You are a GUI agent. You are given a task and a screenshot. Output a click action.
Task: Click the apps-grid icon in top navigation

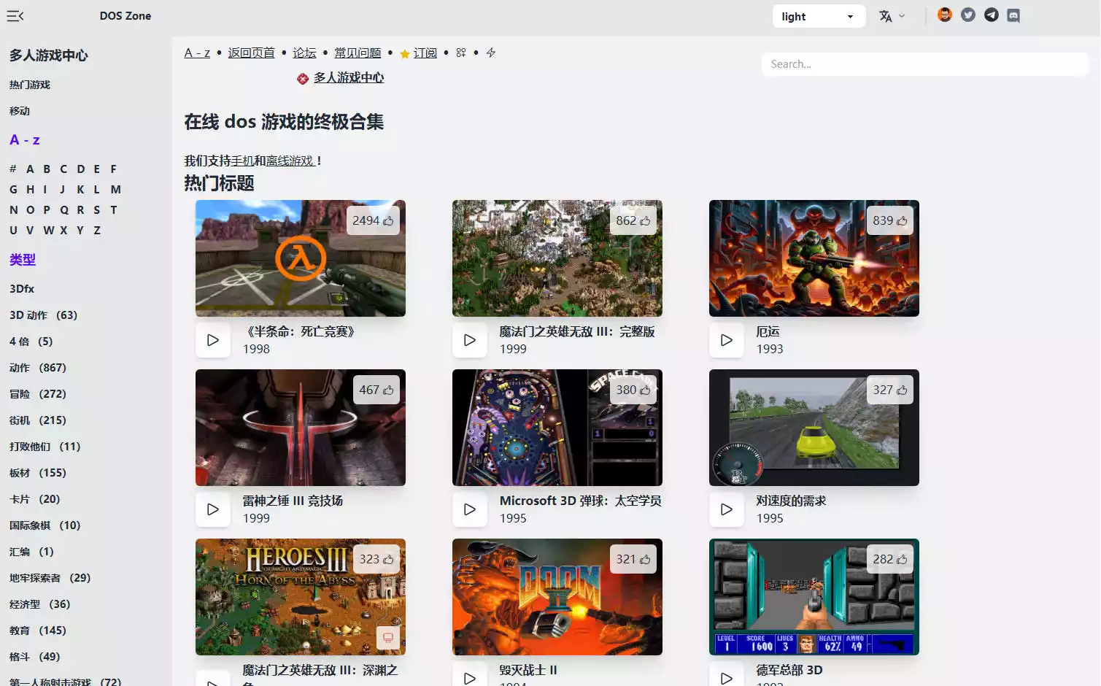pyautogui.click(x=461, y=53)
